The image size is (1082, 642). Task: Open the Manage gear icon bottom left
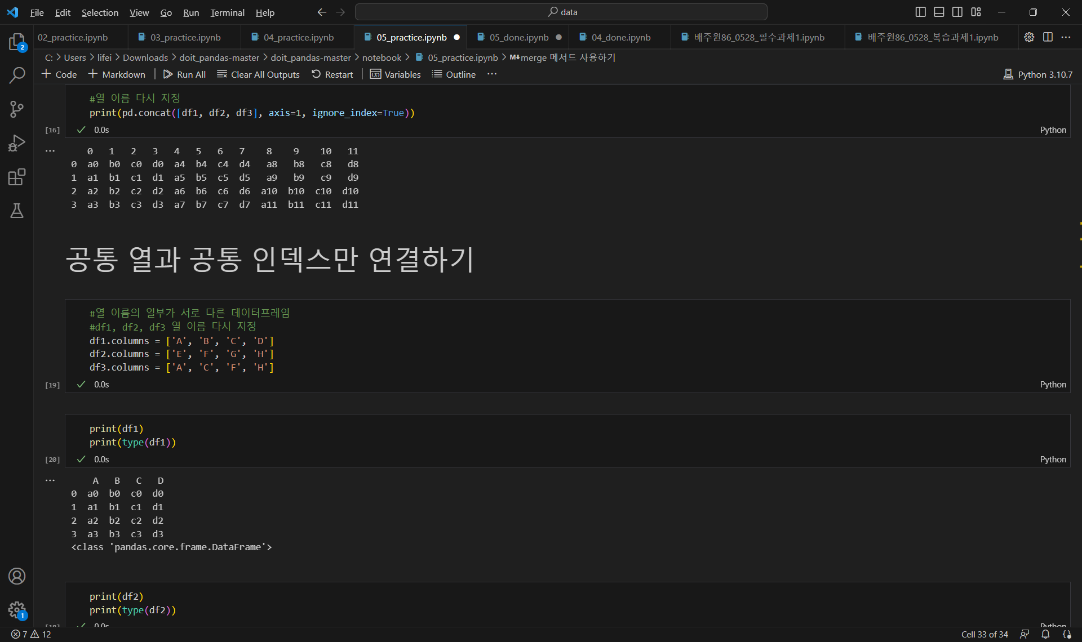tap(17, 609)
